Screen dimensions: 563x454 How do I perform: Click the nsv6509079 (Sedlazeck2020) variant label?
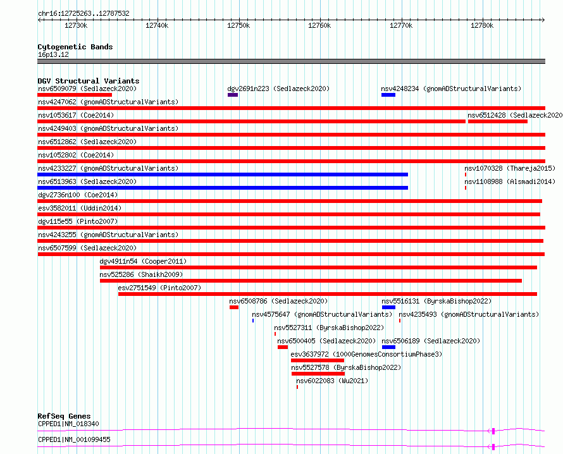pyautogui.click(x=87, y=89)
